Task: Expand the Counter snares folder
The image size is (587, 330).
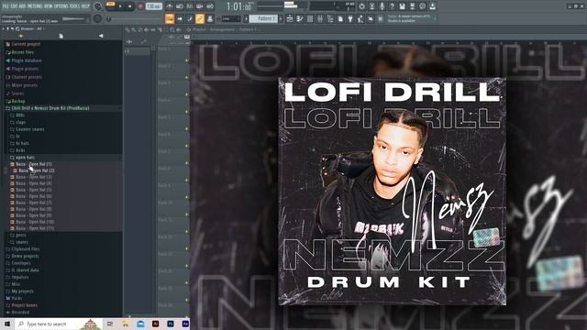Action: point(29,129)
